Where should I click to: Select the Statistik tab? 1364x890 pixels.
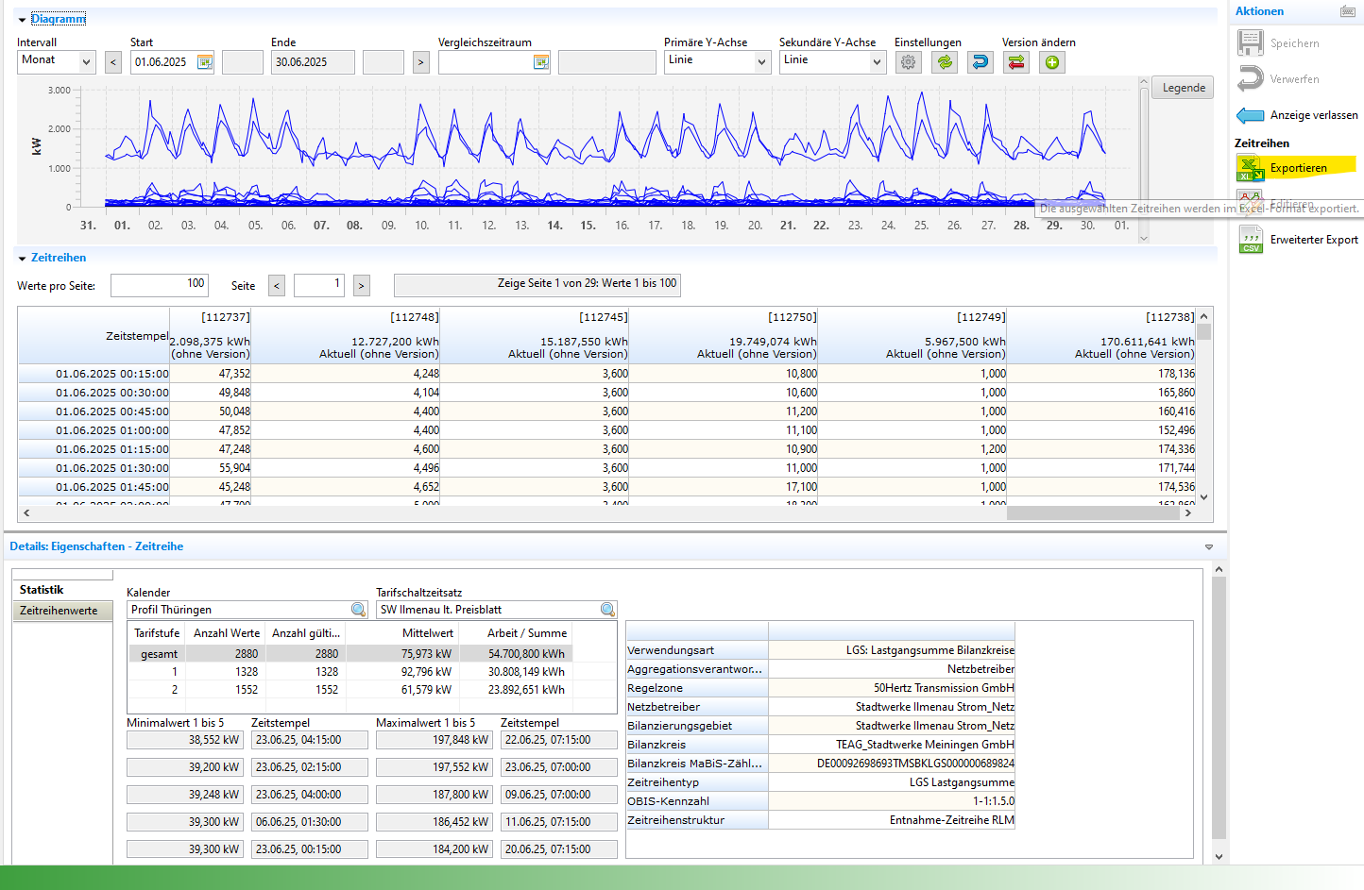click(42, 590)
